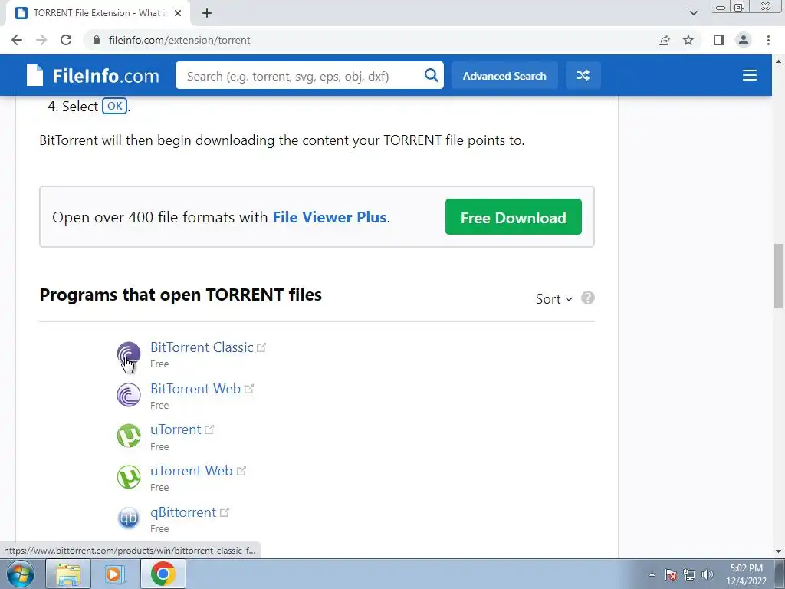Screen dimensions: 785x589
Task: Click the uTorrent program icon
Action: point(129,436)
